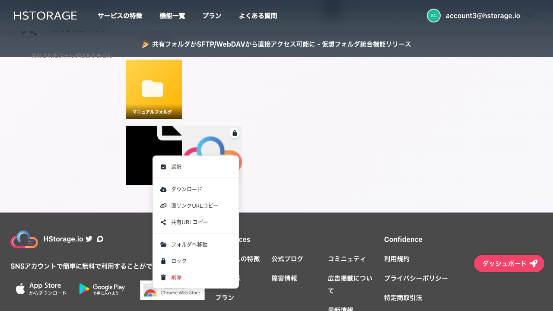553x311 pixels.
Task: Click the ダッシュボード button
Action: pos(509,263)
